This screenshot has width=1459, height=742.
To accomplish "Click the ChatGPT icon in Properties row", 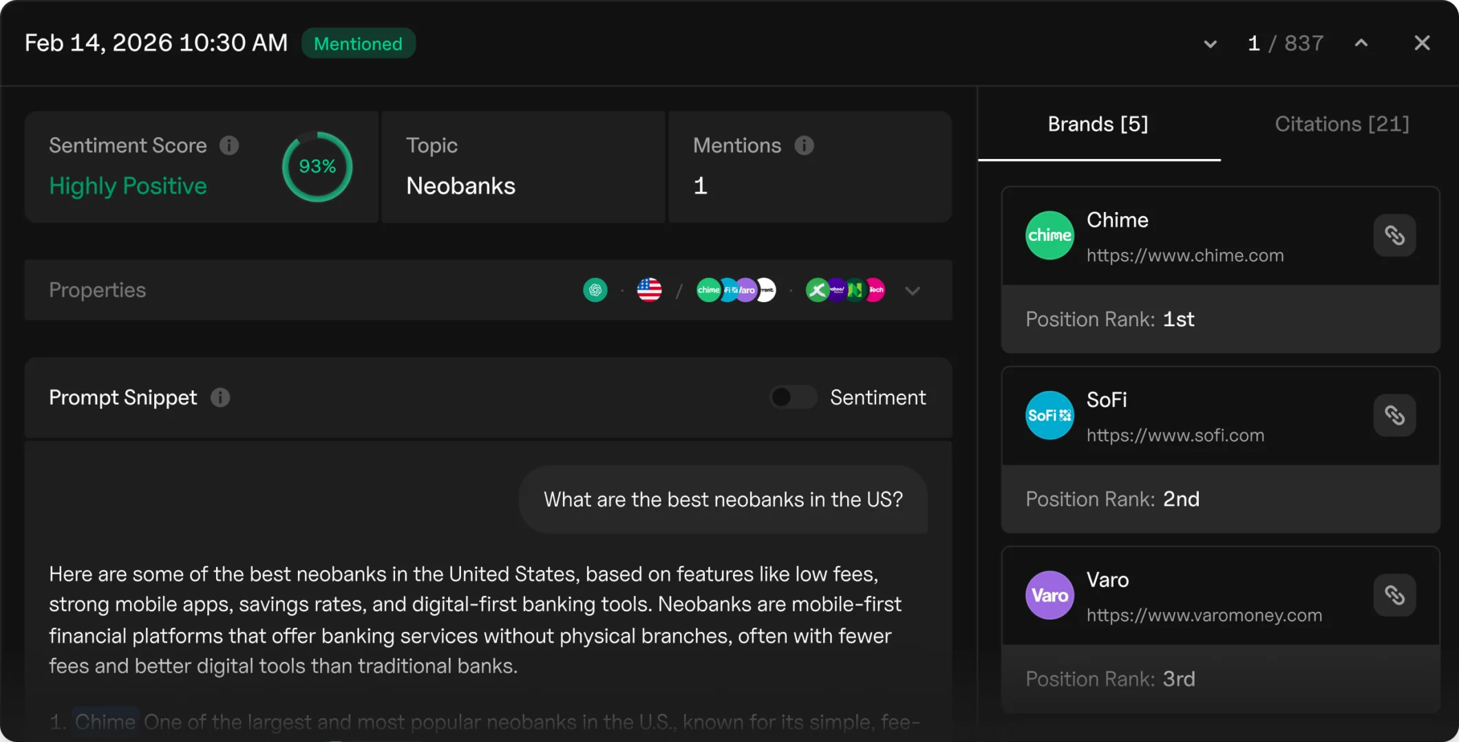I will click(x=595, y=290).
